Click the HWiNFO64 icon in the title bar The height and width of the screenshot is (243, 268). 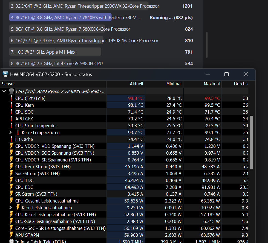(5, 74)
